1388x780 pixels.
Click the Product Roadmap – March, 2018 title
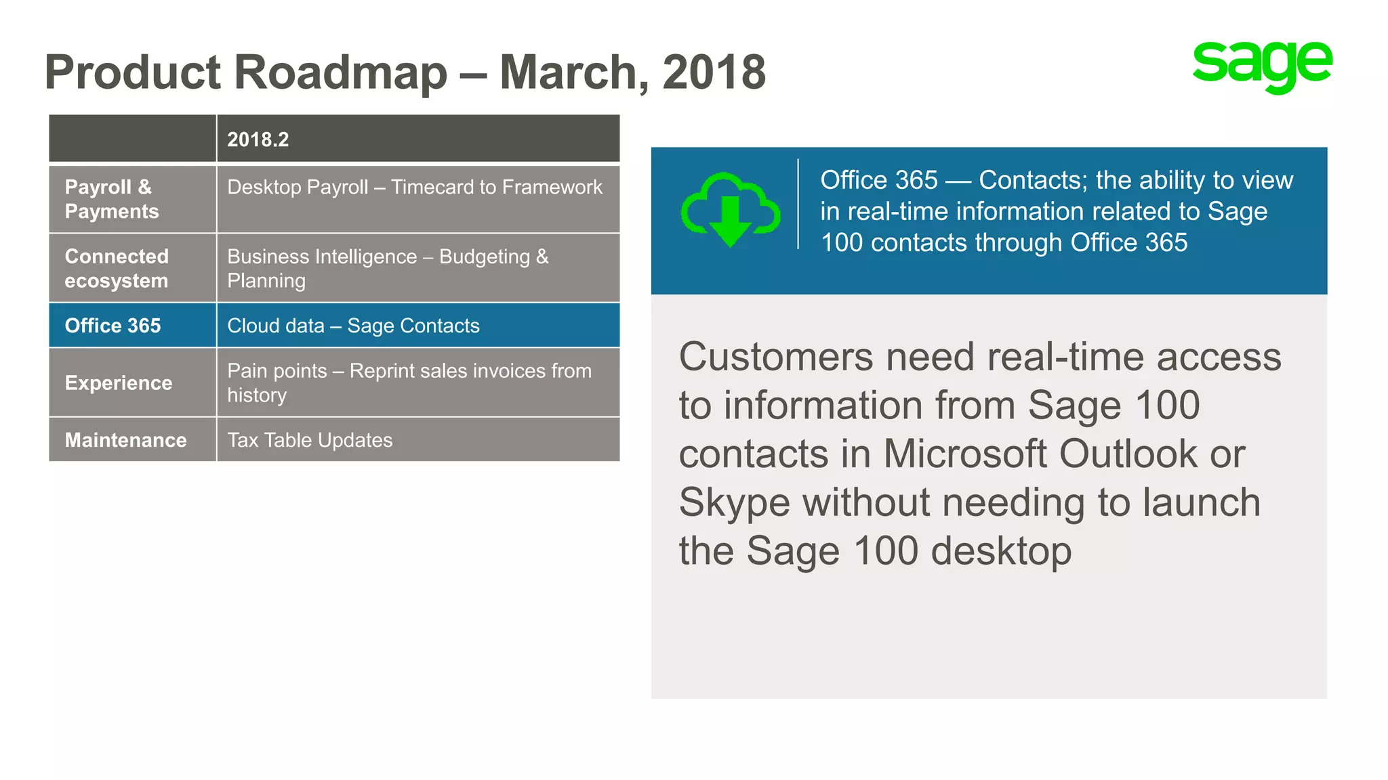[x=405, y=72]
